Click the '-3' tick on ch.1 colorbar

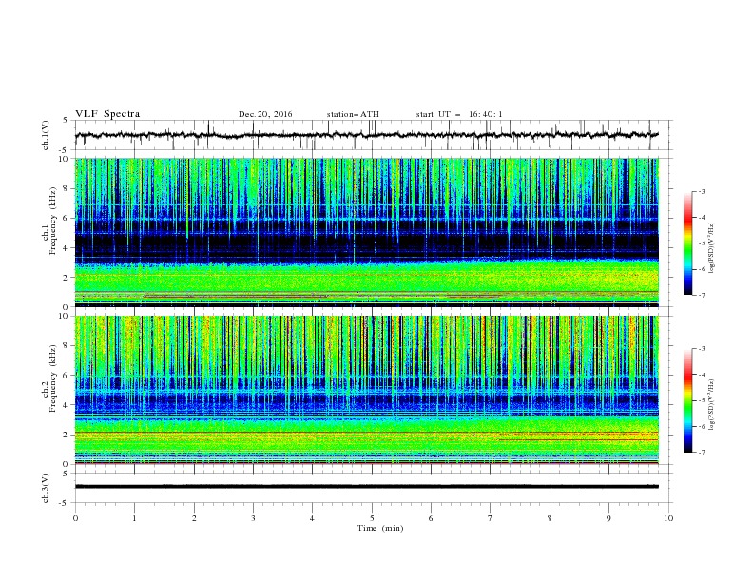pos(702,191)
